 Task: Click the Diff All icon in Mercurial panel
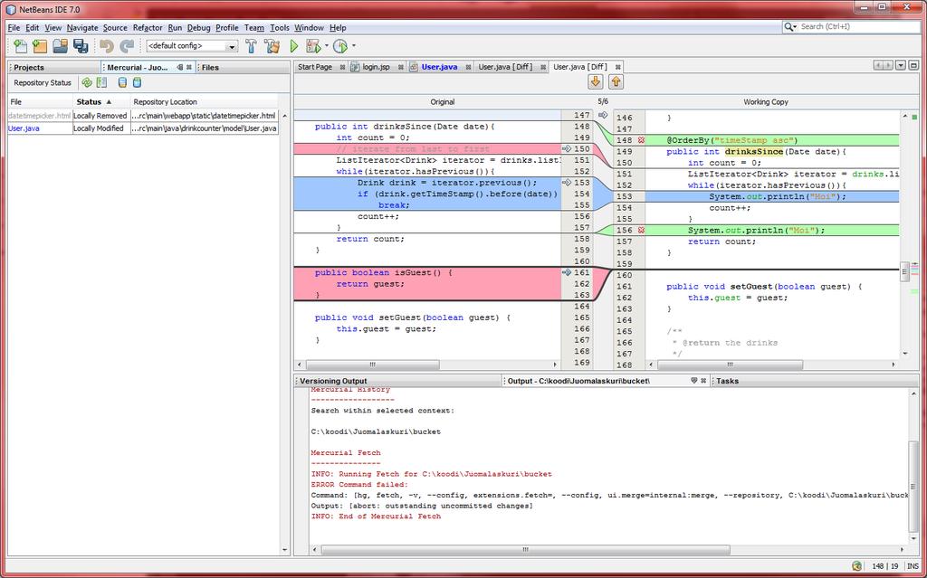click(101, 82)
